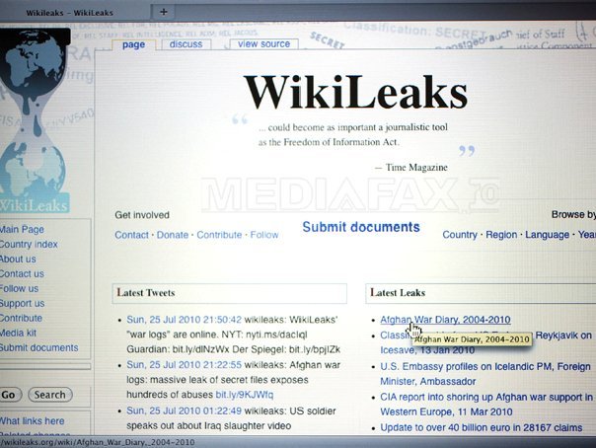Click the WikiLeaks hourglass globe logo
The width and height of the screenshot is (596, 448).
(35, 120)
